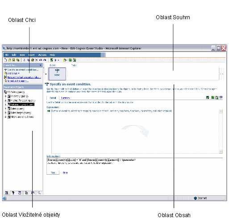Switch to the Error tab under Information
Viewport: 229px width, 218px height.
pyautogui.click(x=65, y=172)
